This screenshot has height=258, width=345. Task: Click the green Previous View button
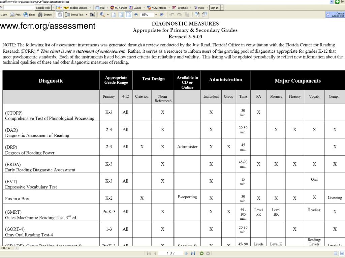point(201,253)
